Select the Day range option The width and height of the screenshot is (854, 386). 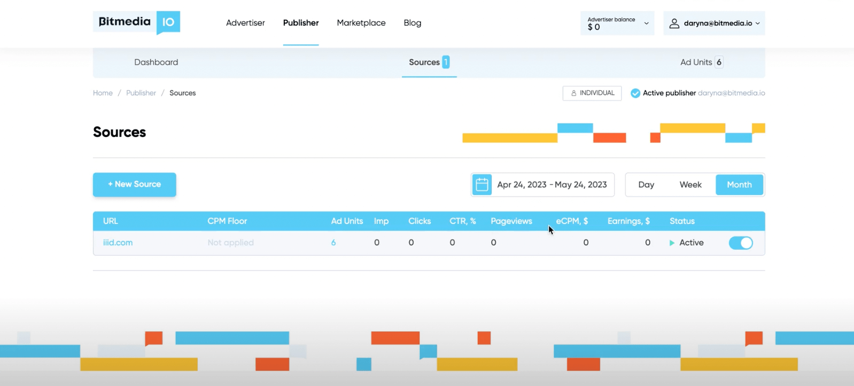646,185
